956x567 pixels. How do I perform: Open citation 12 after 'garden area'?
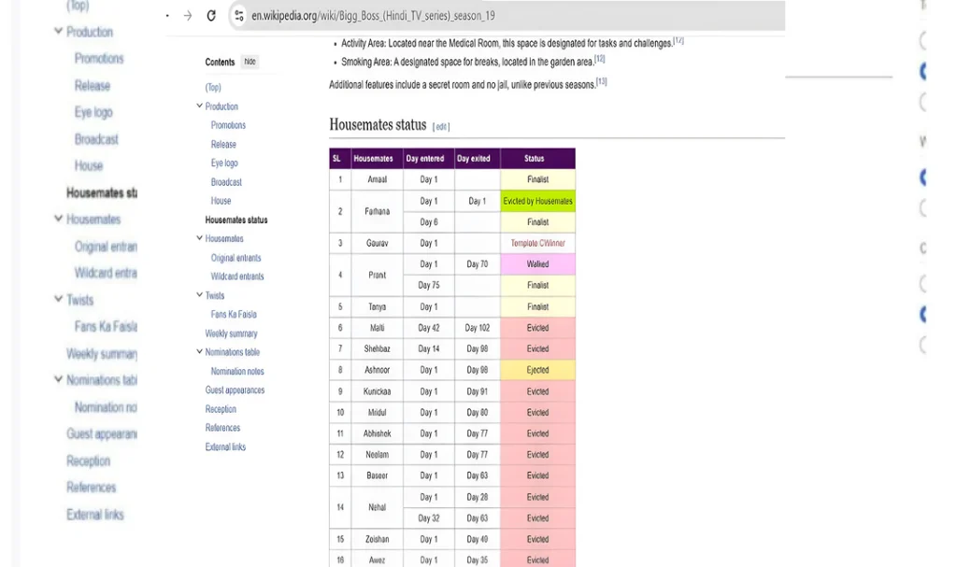(599, 59)
